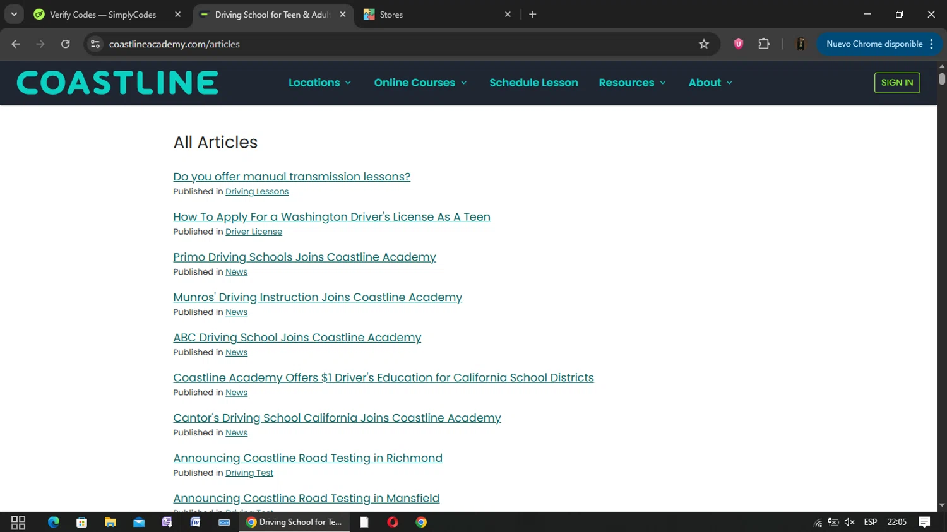Open the Mail app from taskbar
Image resolution: width=947 pixels, height=532 pixels.
pos(139,522)
